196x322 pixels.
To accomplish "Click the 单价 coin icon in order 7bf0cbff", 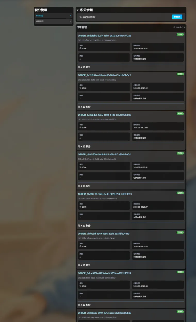I will tap(80, 246).
